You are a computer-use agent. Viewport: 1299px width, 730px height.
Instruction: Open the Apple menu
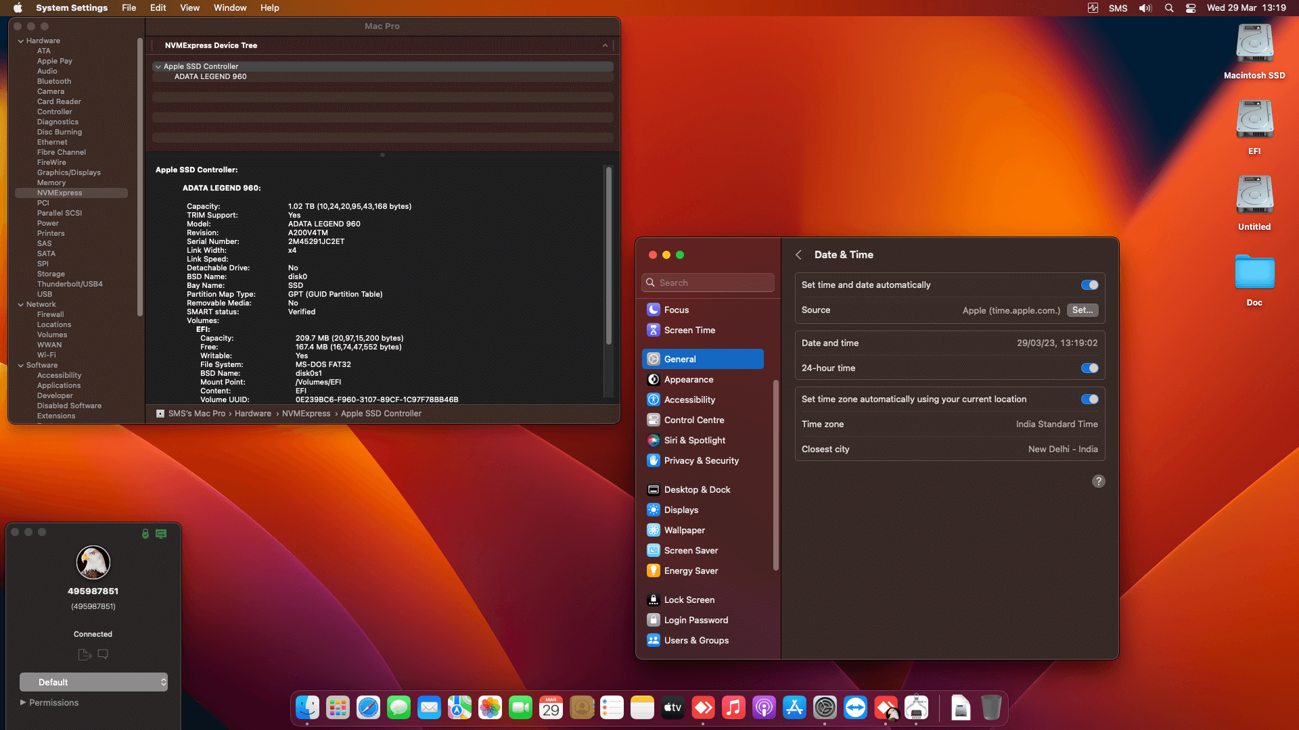(x=18, y=8)
